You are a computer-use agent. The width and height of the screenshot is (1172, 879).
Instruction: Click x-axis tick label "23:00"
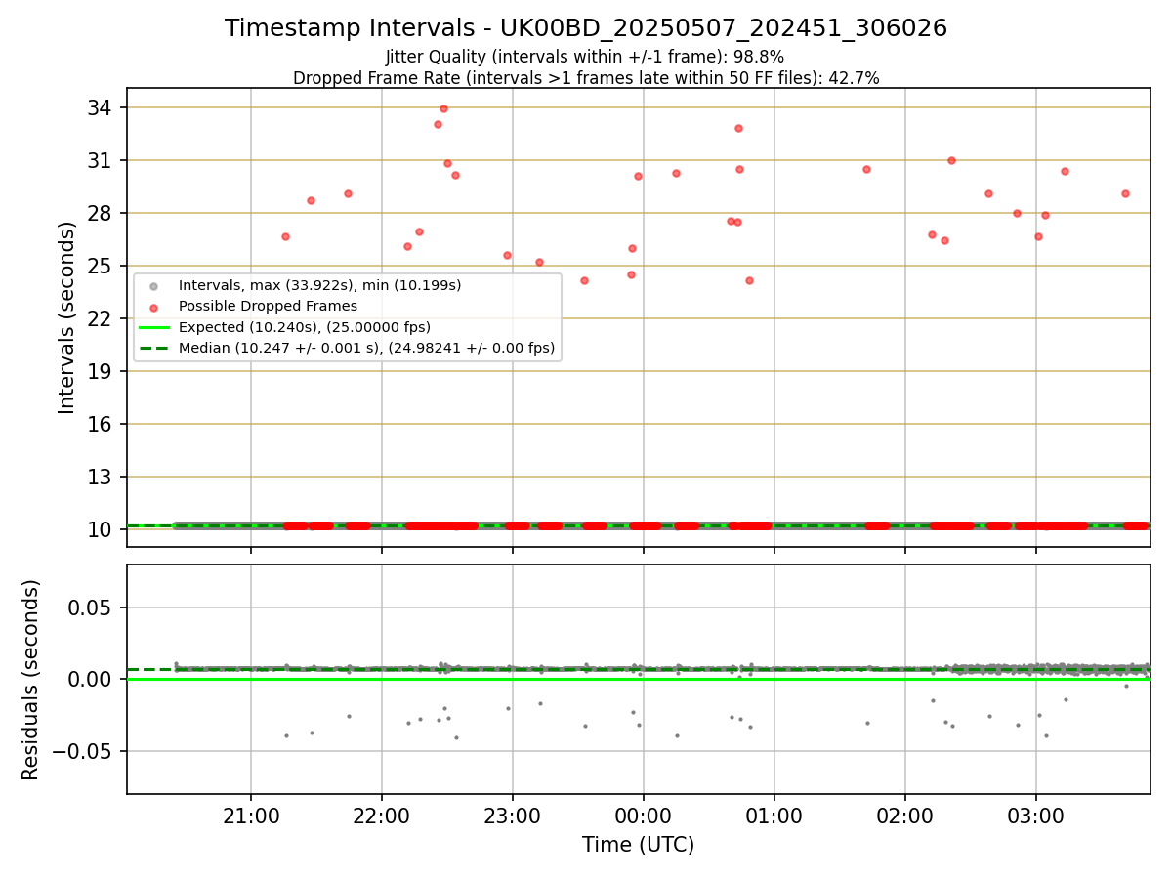tap(513, 816)
